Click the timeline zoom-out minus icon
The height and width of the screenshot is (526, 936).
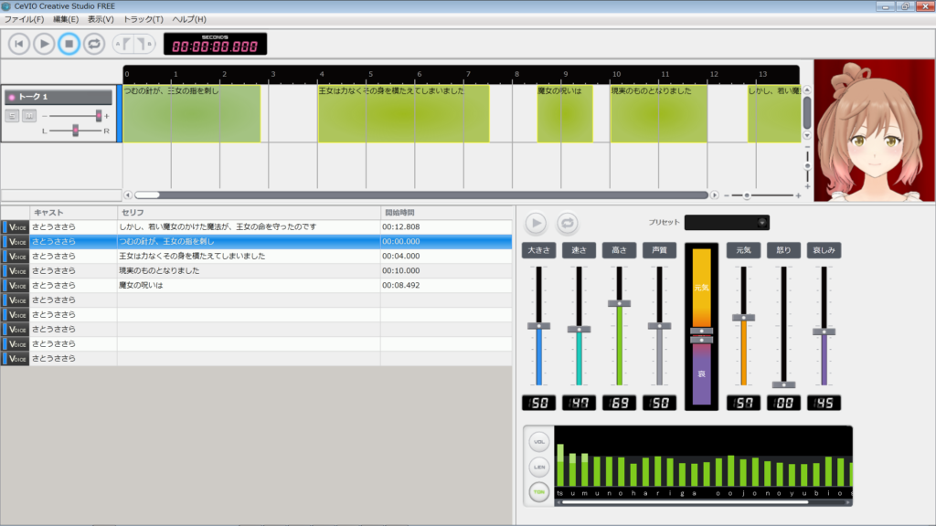[x=727, y=195]
